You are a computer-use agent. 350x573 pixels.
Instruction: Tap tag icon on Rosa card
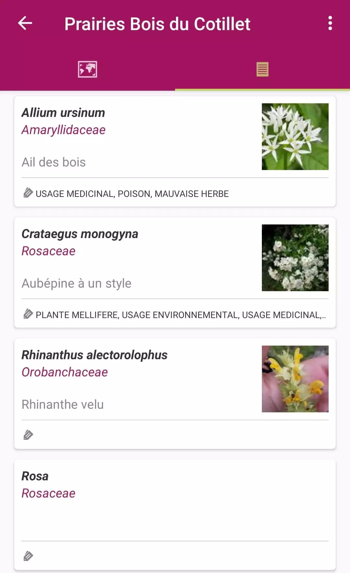[x=28, y=556]
